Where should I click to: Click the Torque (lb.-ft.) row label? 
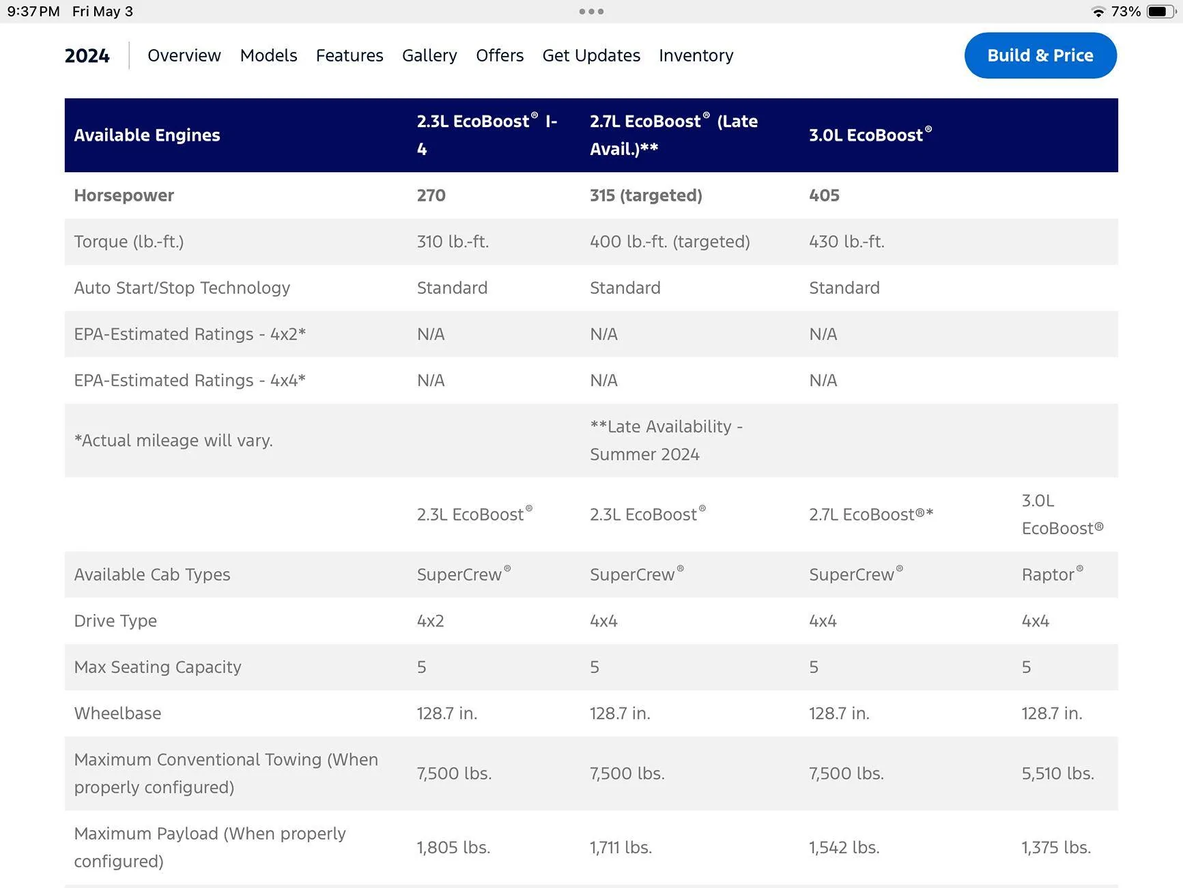click(x=129, y=242)
